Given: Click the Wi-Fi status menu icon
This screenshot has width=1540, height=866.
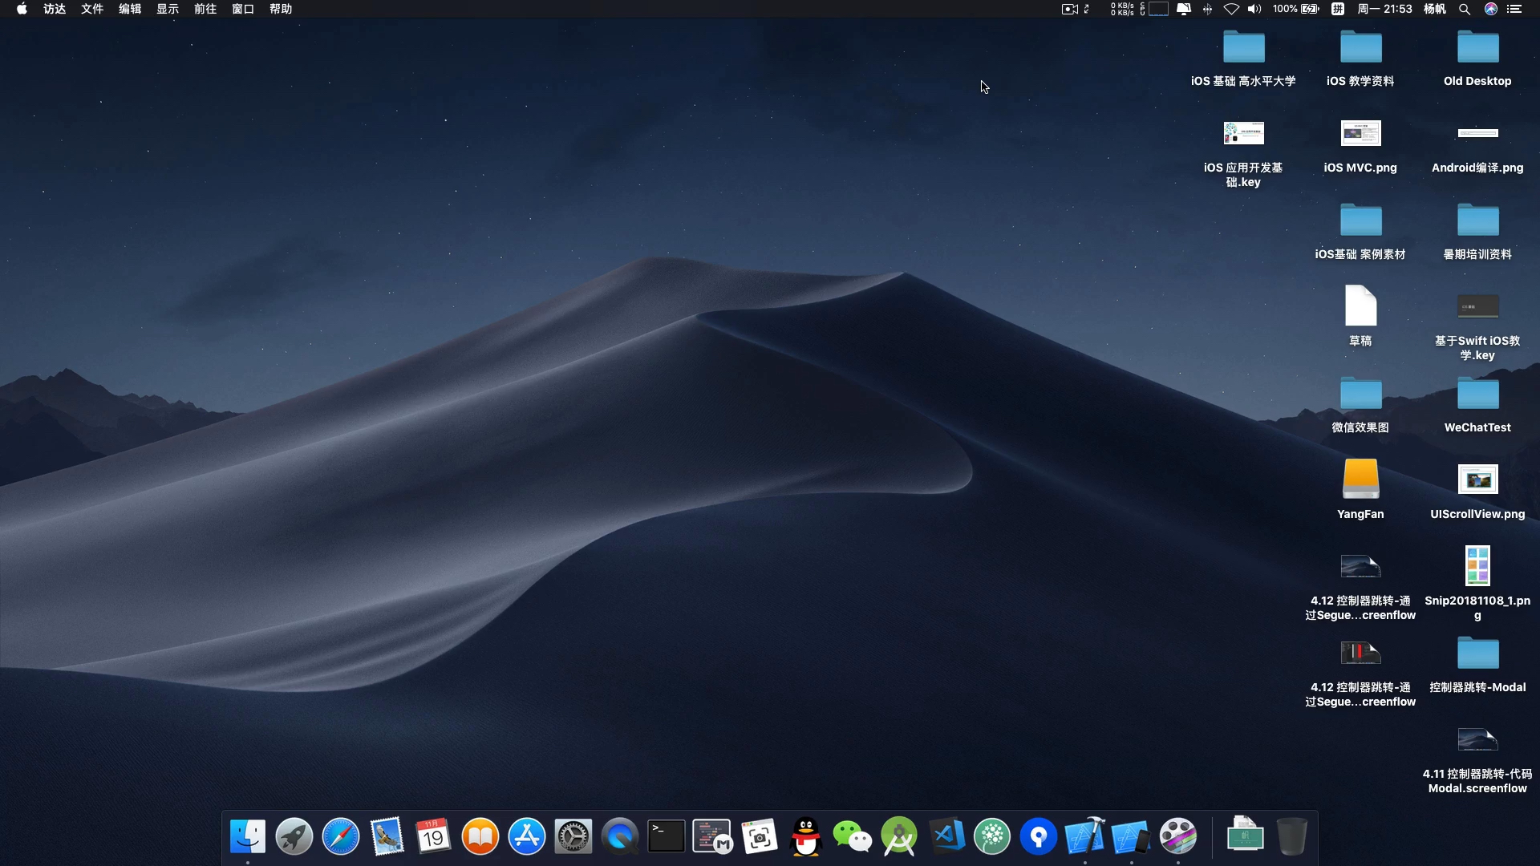Looking at the screenshot, I should (1231, 9).
